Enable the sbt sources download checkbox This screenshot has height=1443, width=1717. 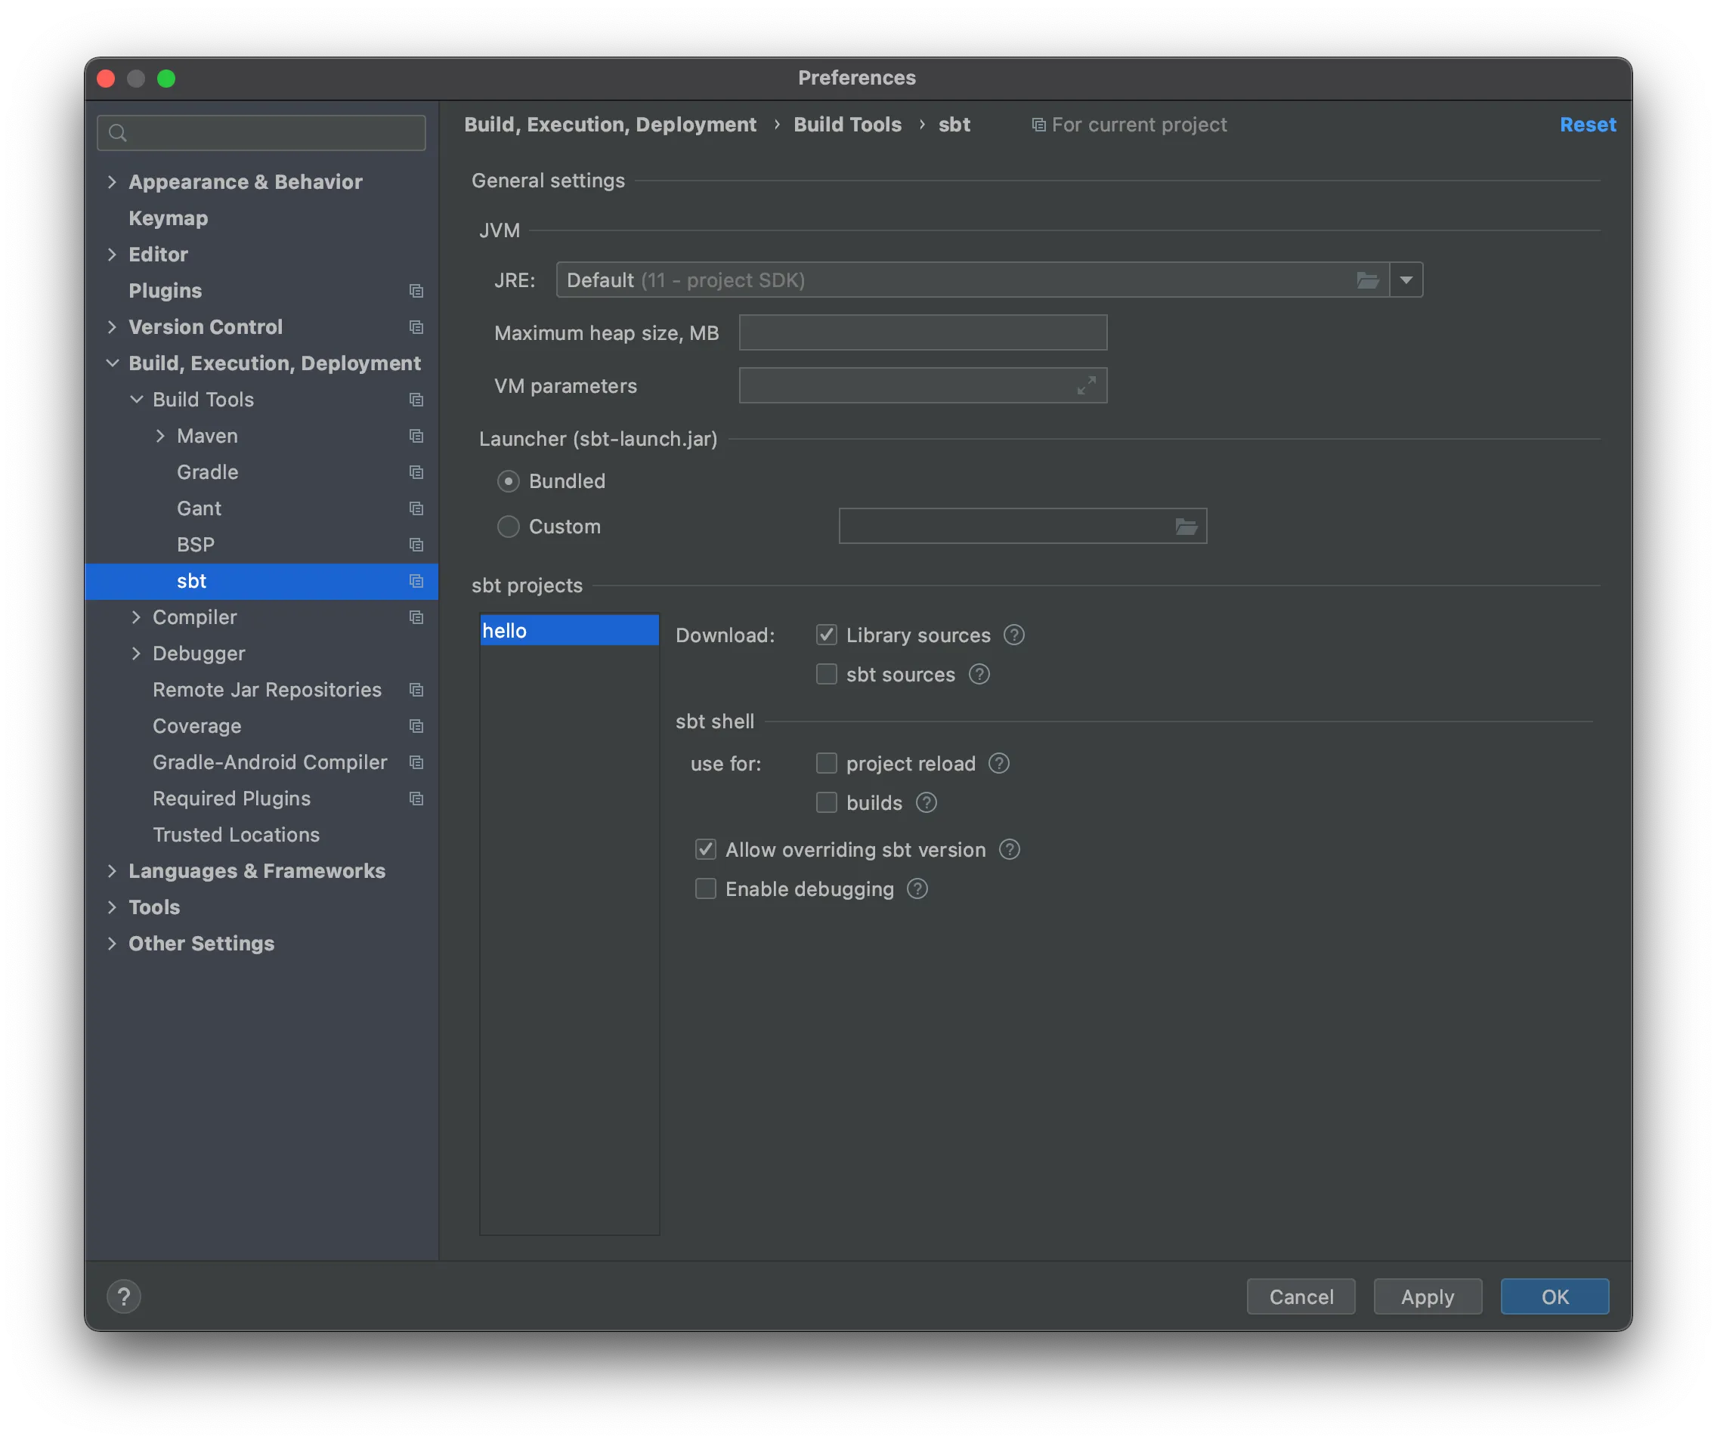826,674
